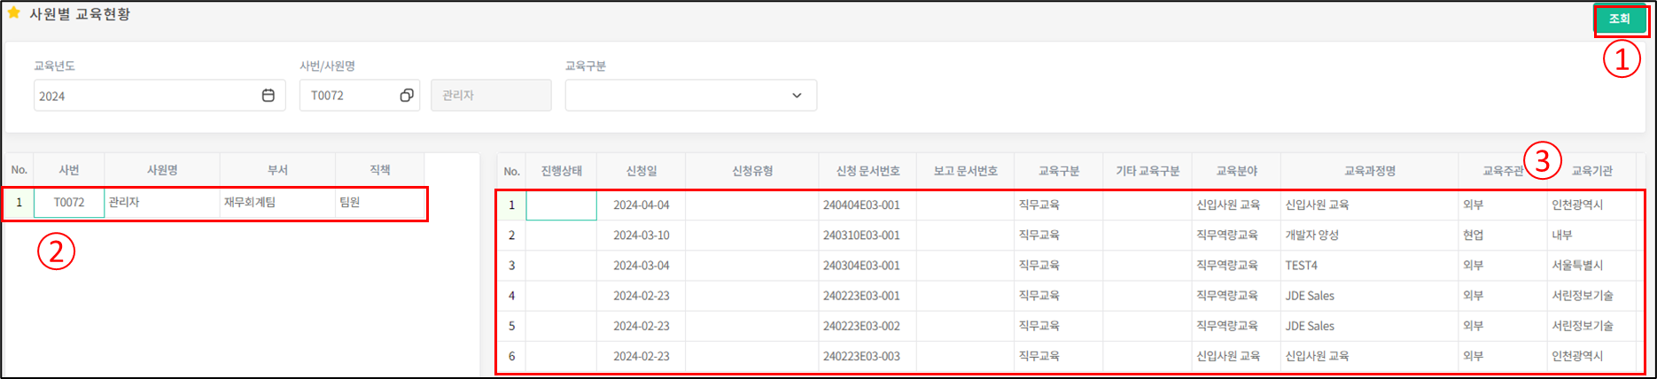Viewport: 1657px width, 379px height.
Task: Select row with document 240404E03-001
Action: pyautogui.click(x=861, y=205)
